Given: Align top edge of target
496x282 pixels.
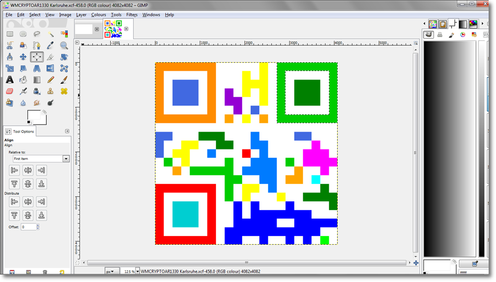Looking at the screenshot, I should coord(14,184).
